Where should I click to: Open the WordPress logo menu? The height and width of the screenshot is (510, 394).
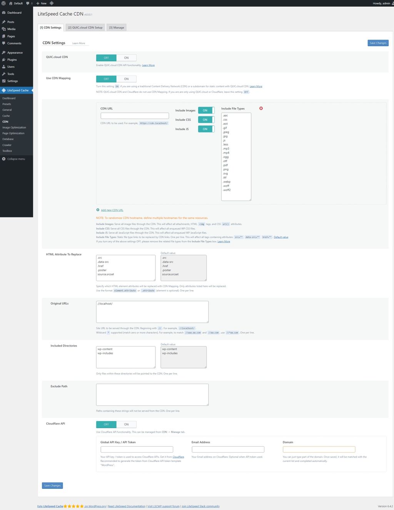(3, 3)
